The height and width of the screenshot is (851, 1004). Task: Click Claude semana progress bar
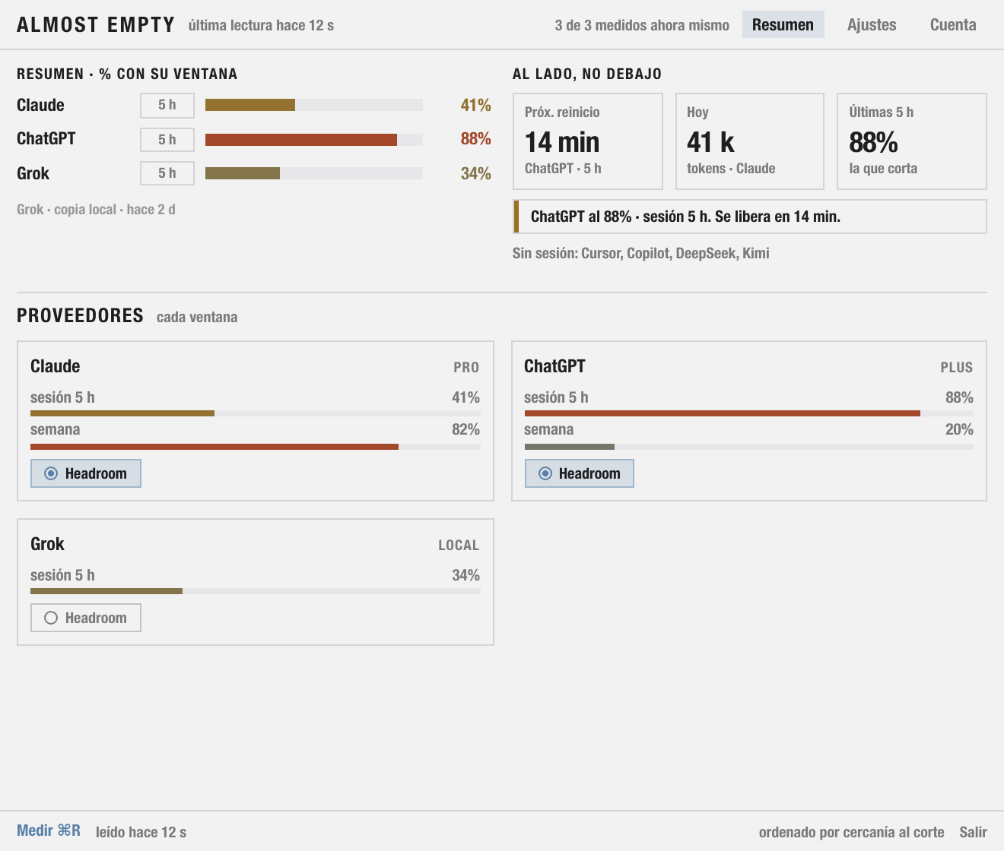click(256, 447)
